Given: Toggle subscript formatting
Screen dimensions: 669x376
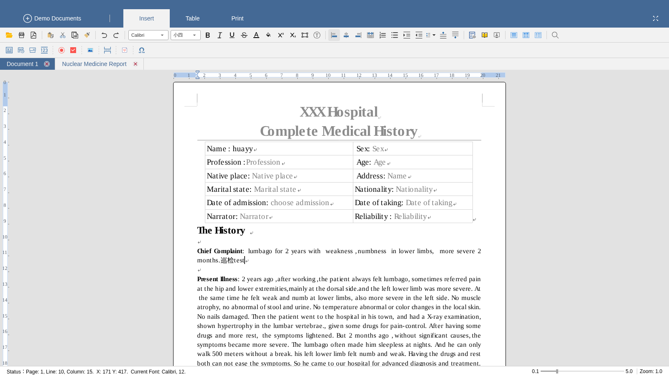Looking at the screenshot, I should click(293, 35).
